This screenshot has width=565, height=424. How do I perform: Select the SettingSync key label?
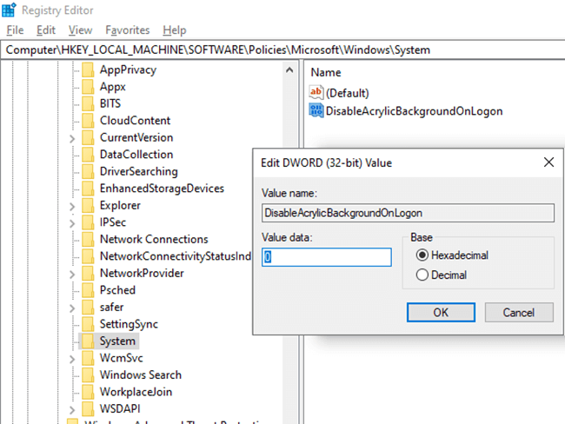pos(129,324)
